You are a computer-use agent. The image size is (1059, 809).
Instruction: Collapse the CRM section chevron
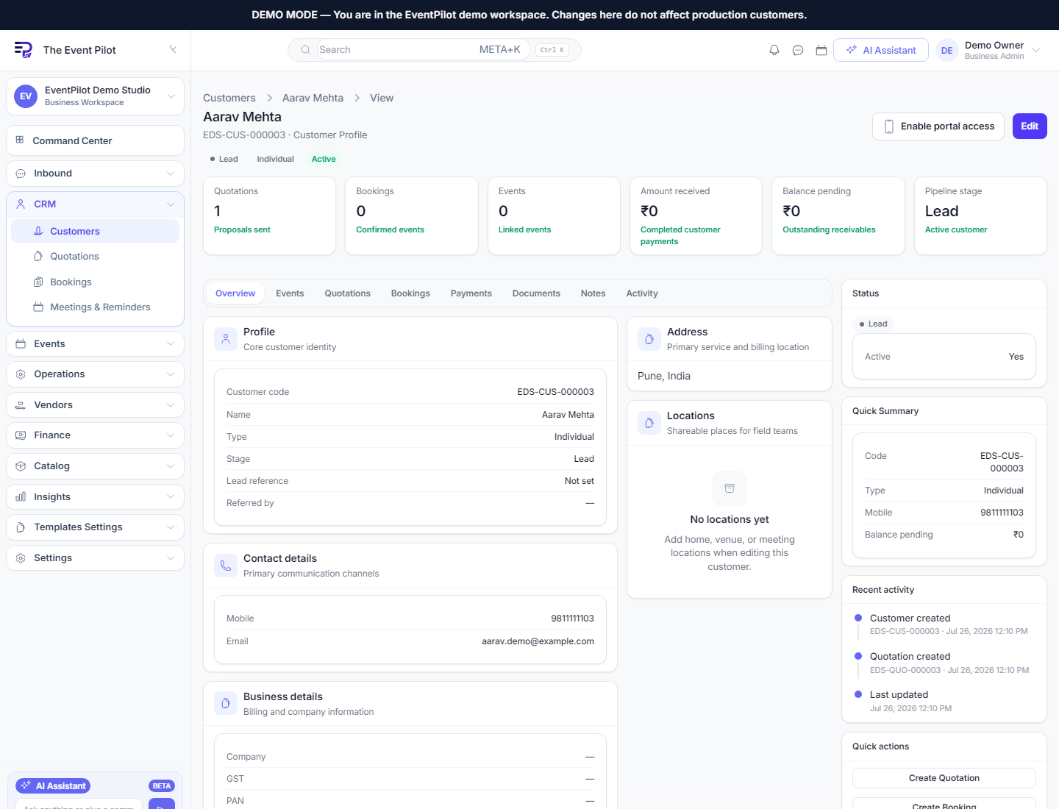(x=171, y=204)
